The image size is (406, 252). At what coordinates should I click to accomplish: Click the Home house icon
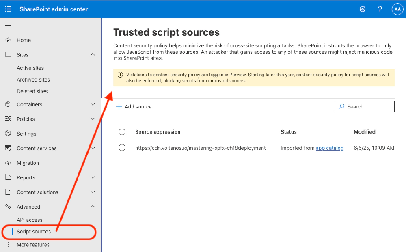click(x=8, y=40)
